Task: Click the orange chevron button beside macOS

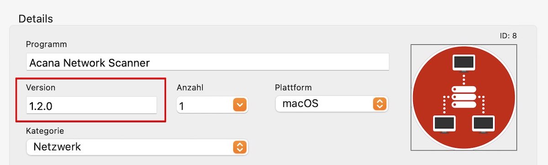Action: tap(379, 104)
